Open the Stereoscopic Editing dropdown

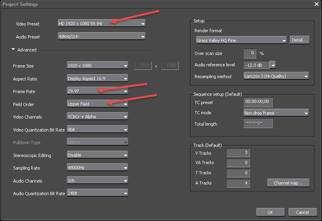(x=97, y=155)
